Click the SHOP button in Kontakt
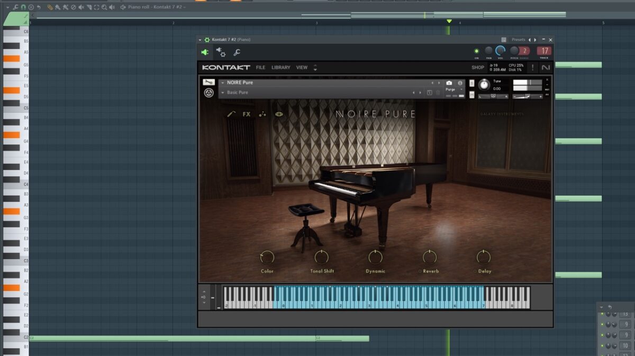The height and width of the screenshot is (356, 635). tap(477, 68)
